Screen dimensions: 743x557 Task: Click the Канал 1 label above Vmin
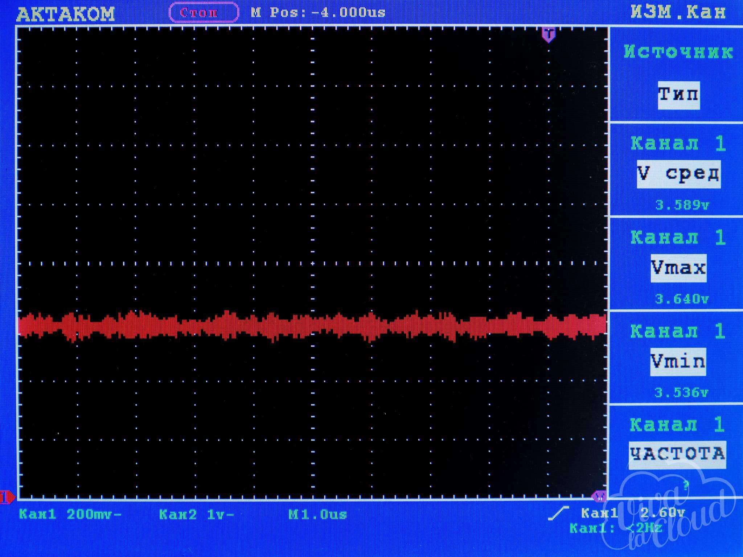click(678, 331)
